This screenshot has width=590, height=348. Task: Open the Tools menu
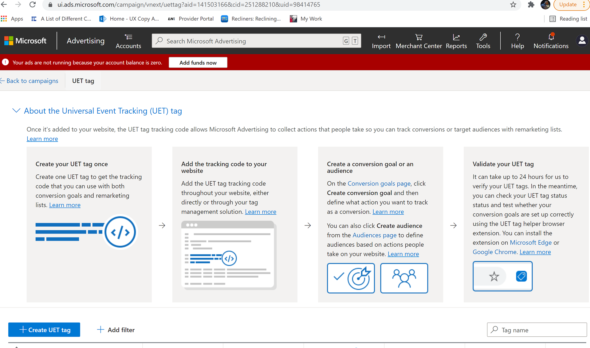pos(483,41)
